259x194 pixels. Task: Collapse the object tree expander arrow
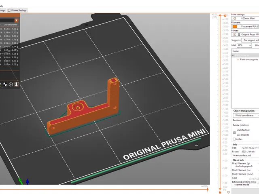(x=233, y=55)
